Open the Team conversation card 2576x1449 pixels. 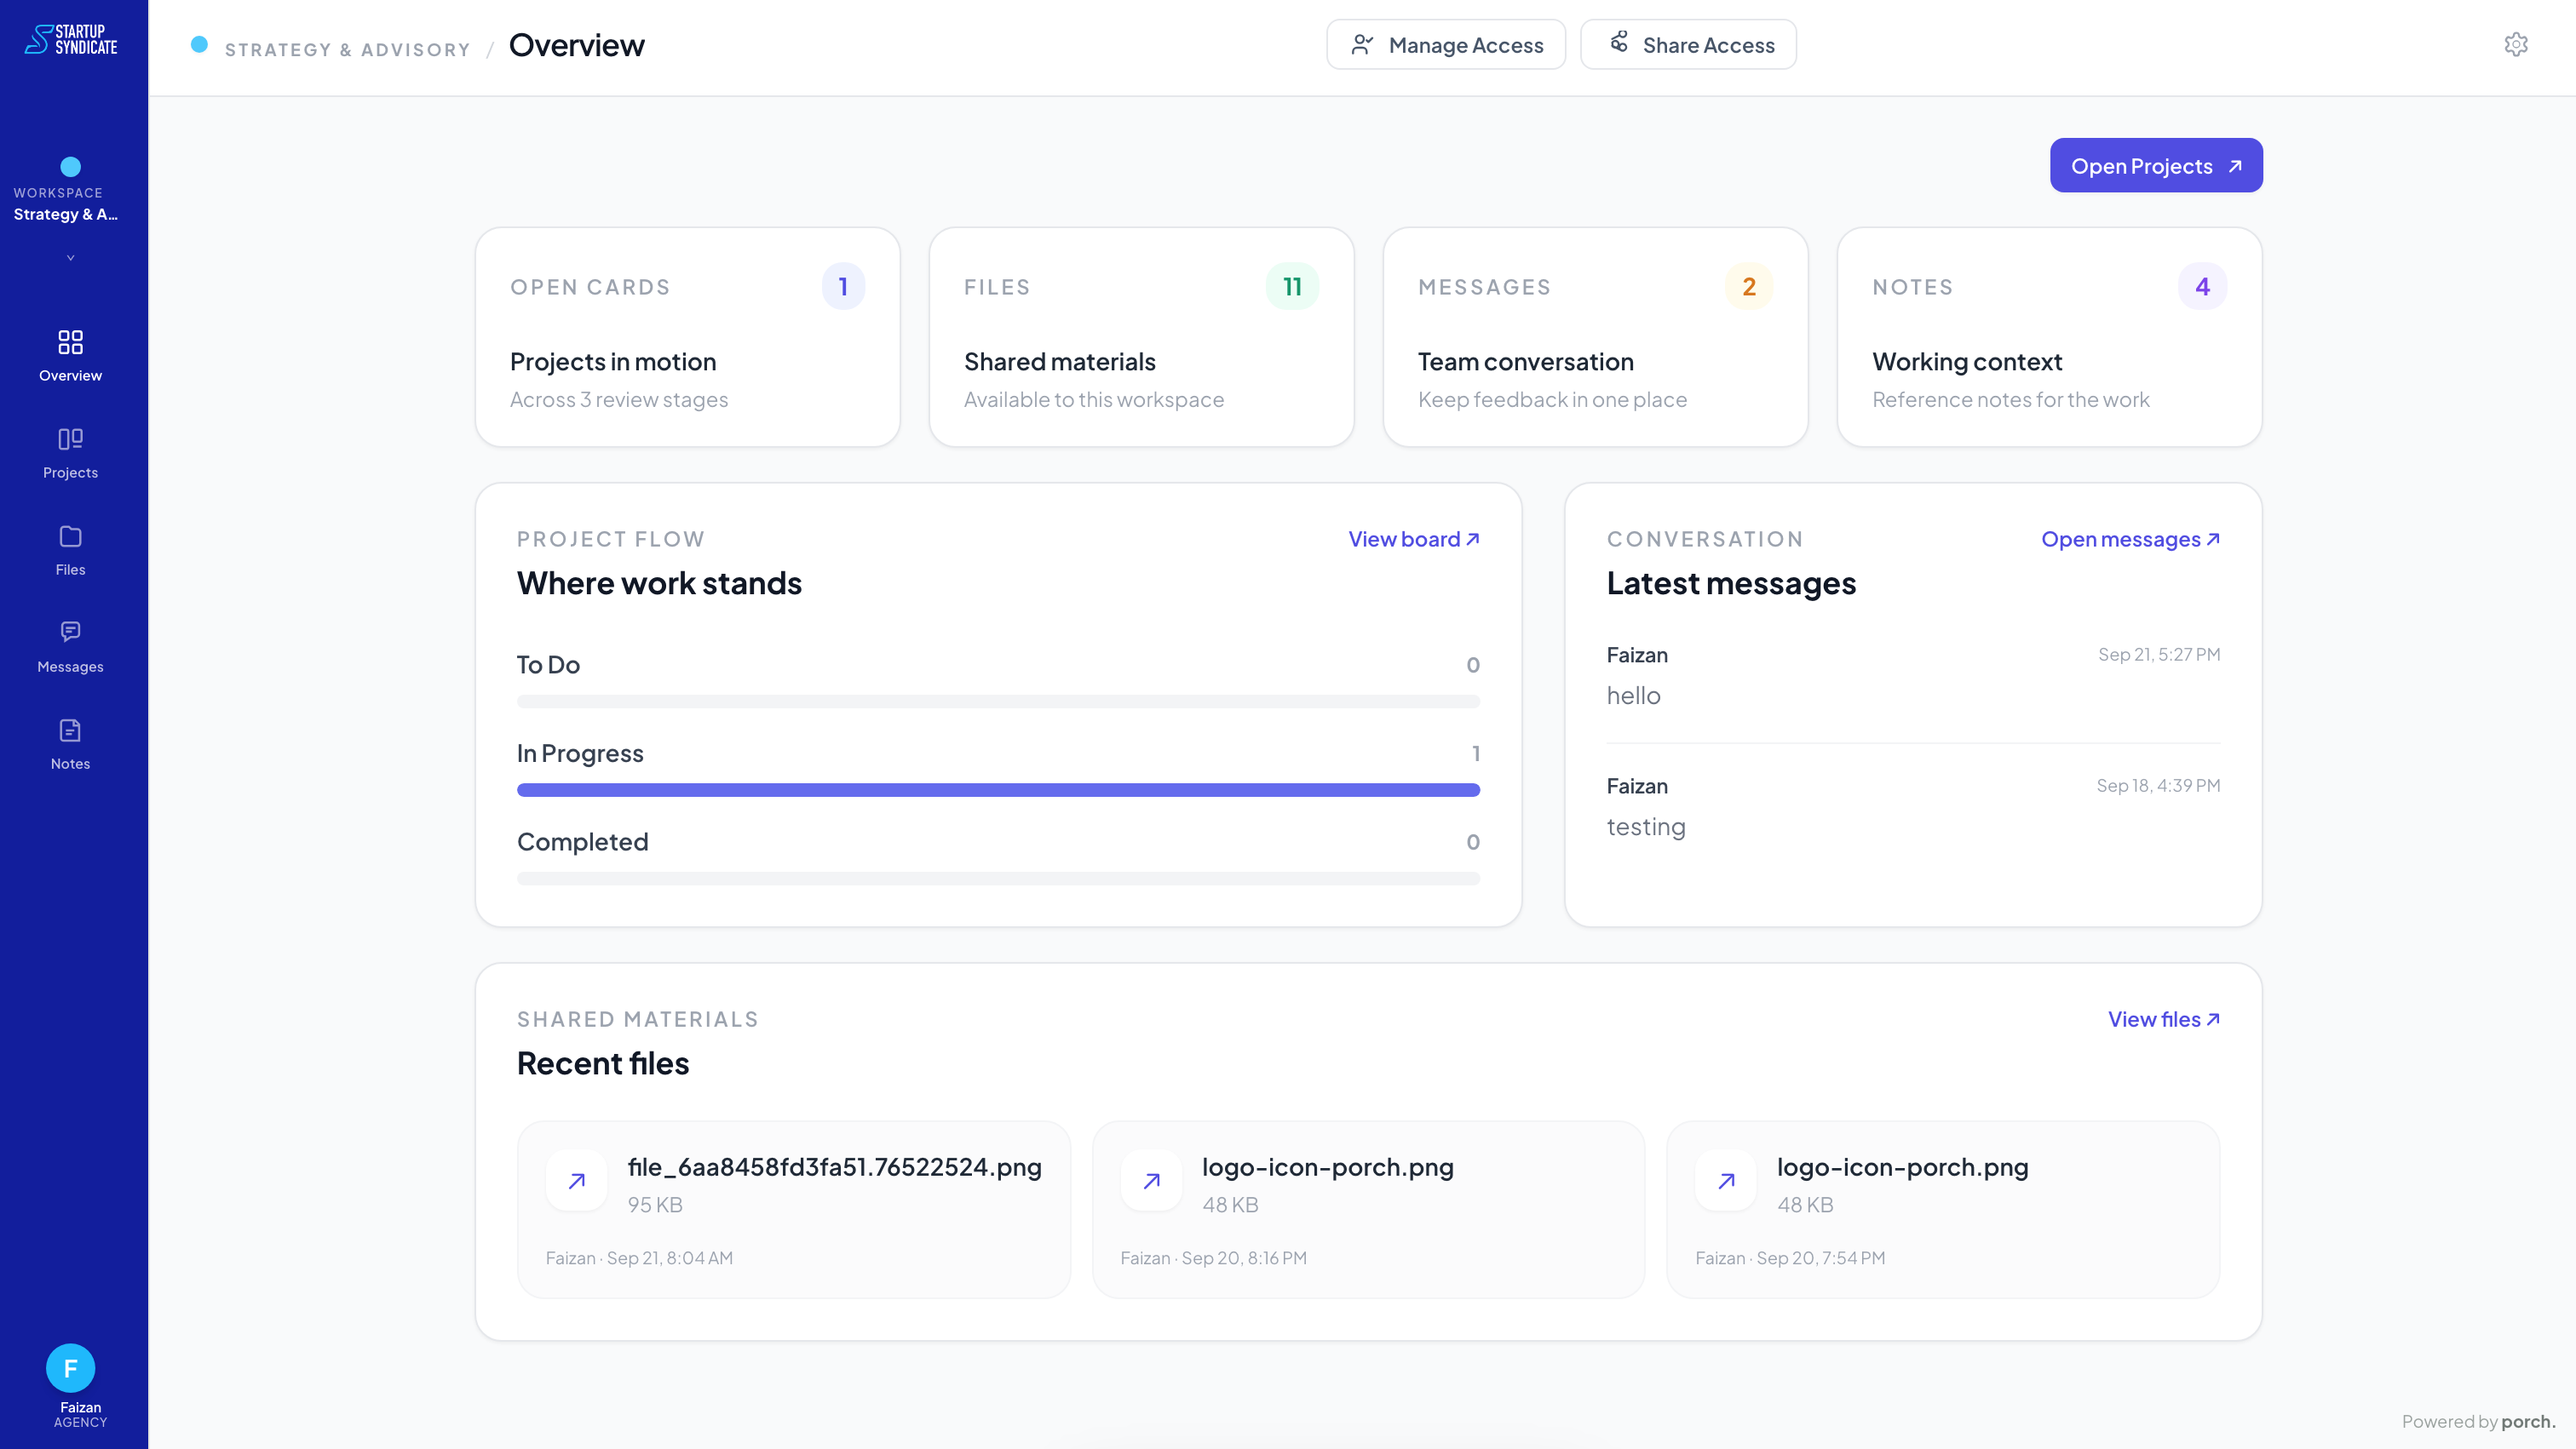1596,337
